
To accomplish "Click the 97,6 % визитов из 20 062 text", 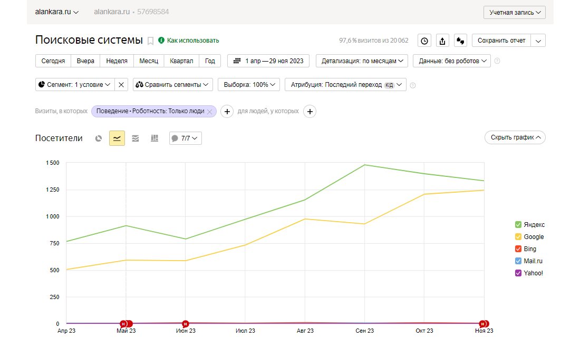I will [374, 41].
